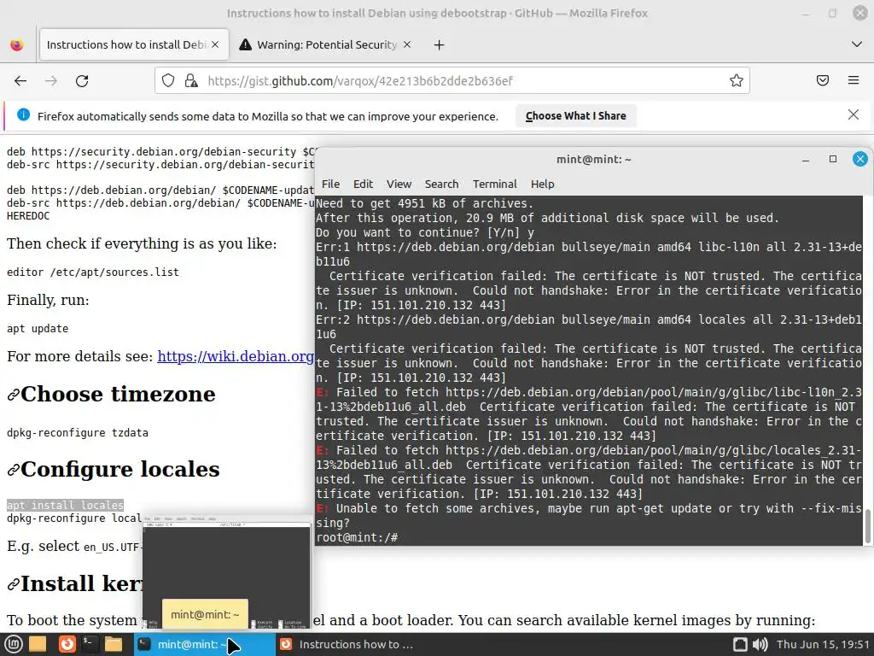The height and width of the screenshot is (656, 874).
Task: Open the Firefox hamburger menu
Action: coord(854,80)
